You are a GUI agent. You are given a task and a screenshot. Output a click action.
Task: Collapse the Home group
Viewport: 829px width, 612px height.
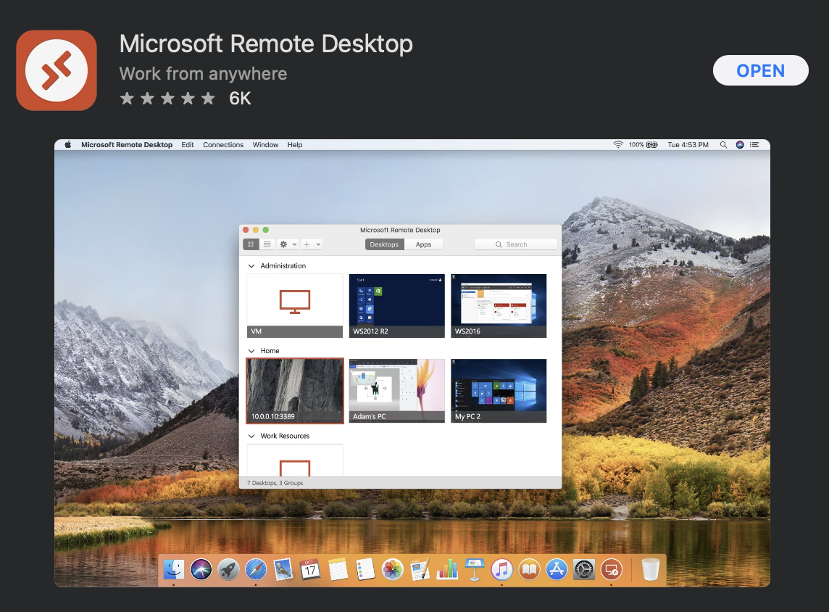point(251,351)
